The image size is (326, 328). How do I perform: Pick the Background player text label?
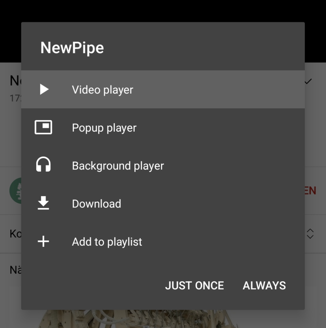click(118, 166)
